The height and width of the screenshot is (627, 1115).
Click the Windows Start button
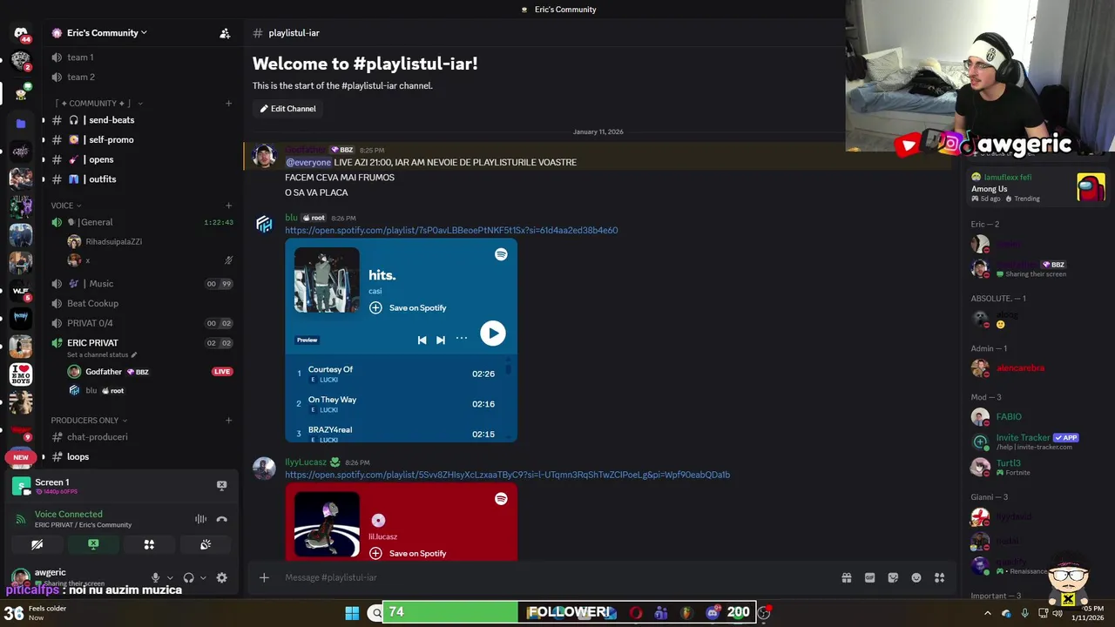point(352,613)
